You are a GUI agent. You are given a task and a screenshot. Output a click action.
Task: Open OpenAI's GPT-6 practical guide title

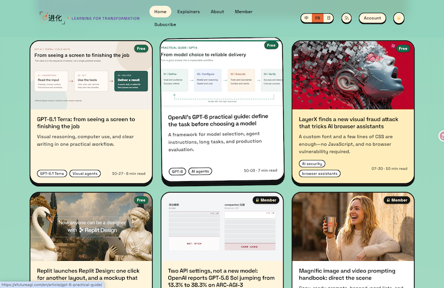tap(218, 120)
